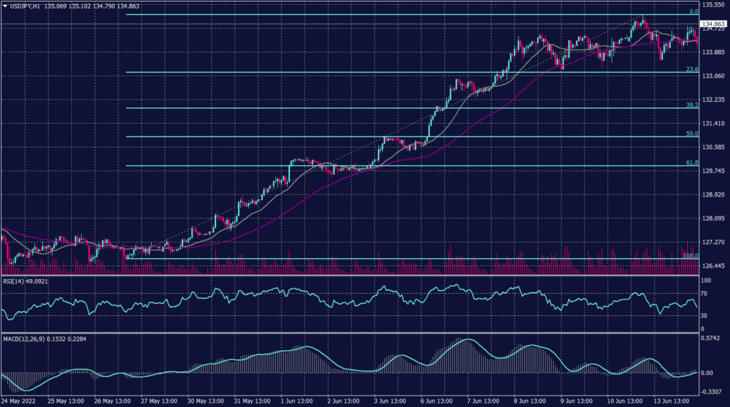
Task: Click the 50.0 Fibonacci retracement label
Action: (691, 133)
